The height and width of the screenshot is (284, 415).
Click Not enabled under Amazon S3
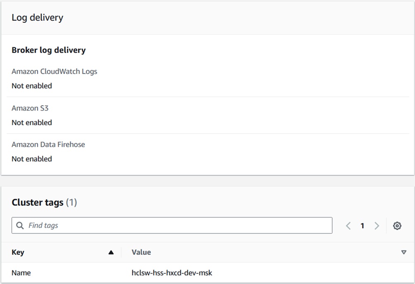point(32,123)
